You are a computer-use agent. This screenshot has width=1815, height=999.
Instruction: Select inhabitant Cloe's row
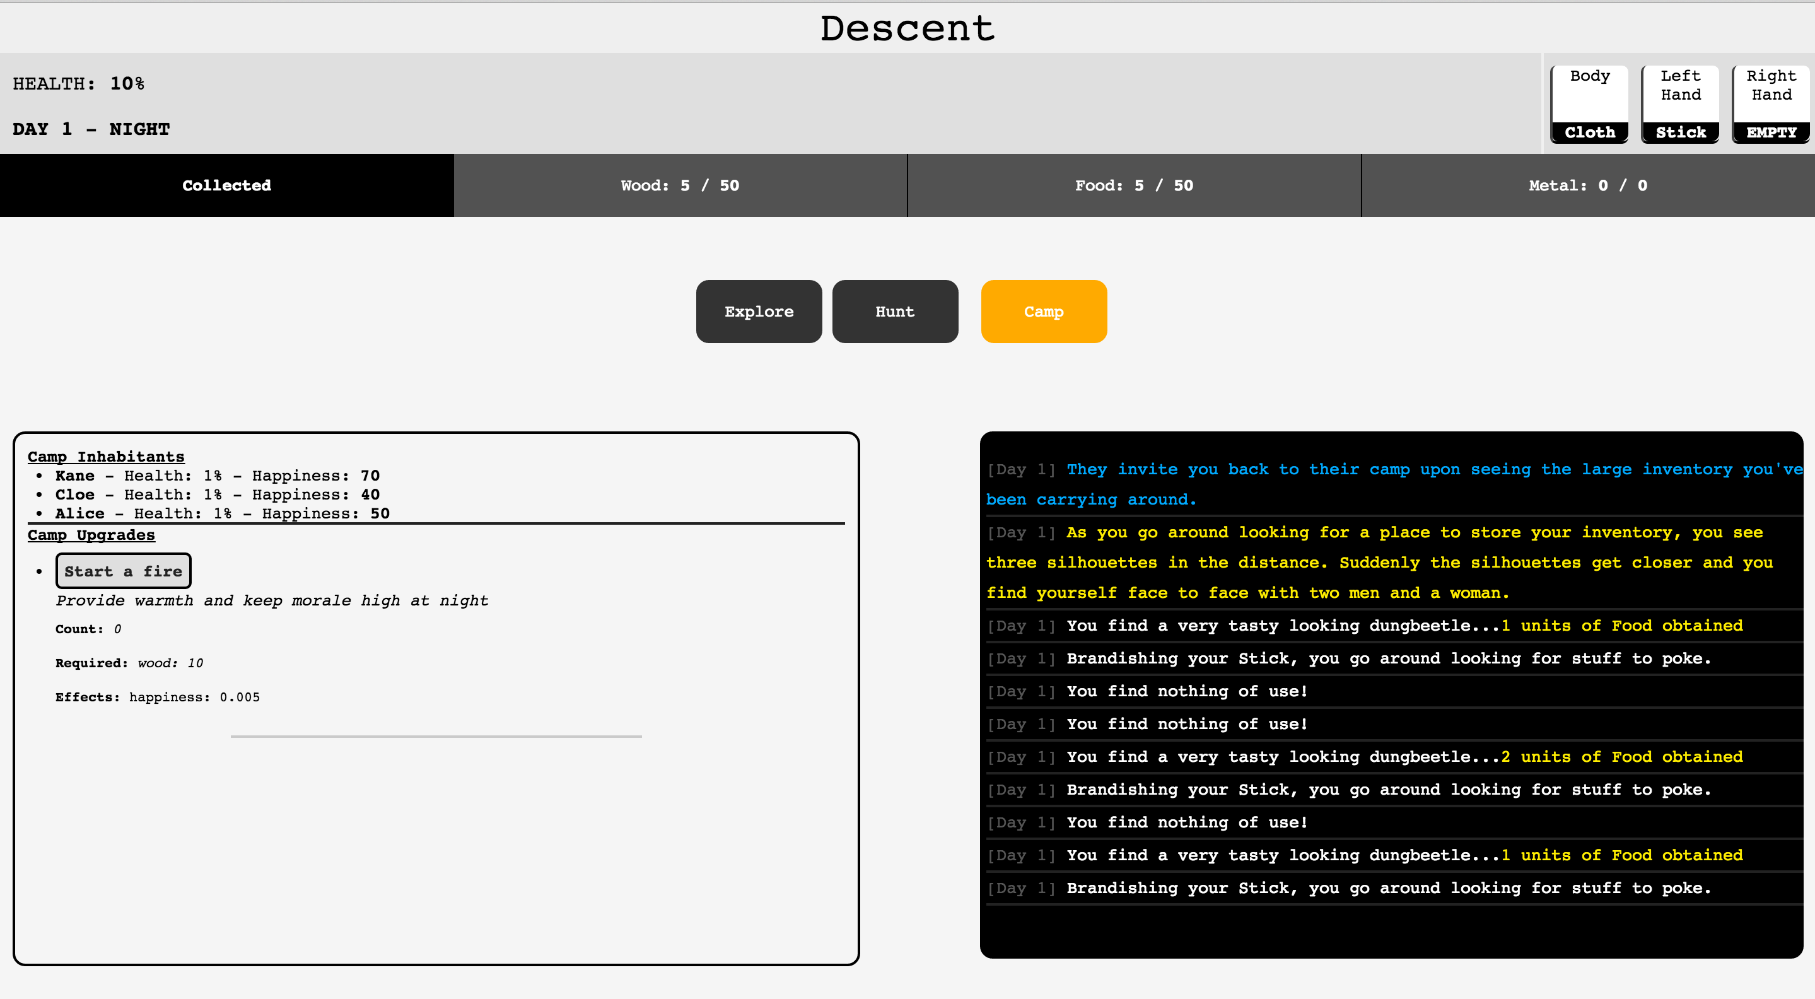(x=217, y=494)
